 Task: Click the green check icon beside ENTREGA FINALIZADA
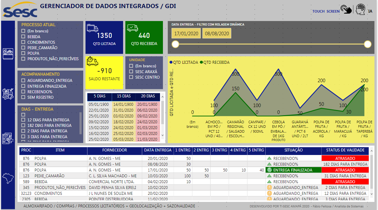click(269, 170)
